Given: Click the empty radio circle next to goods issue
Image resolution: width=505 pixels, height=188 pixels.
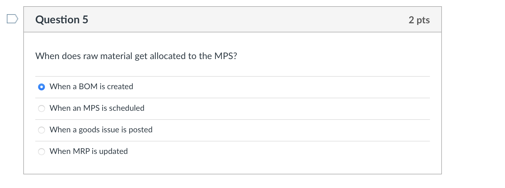Looking at the screenshot, I should point(42,130).
